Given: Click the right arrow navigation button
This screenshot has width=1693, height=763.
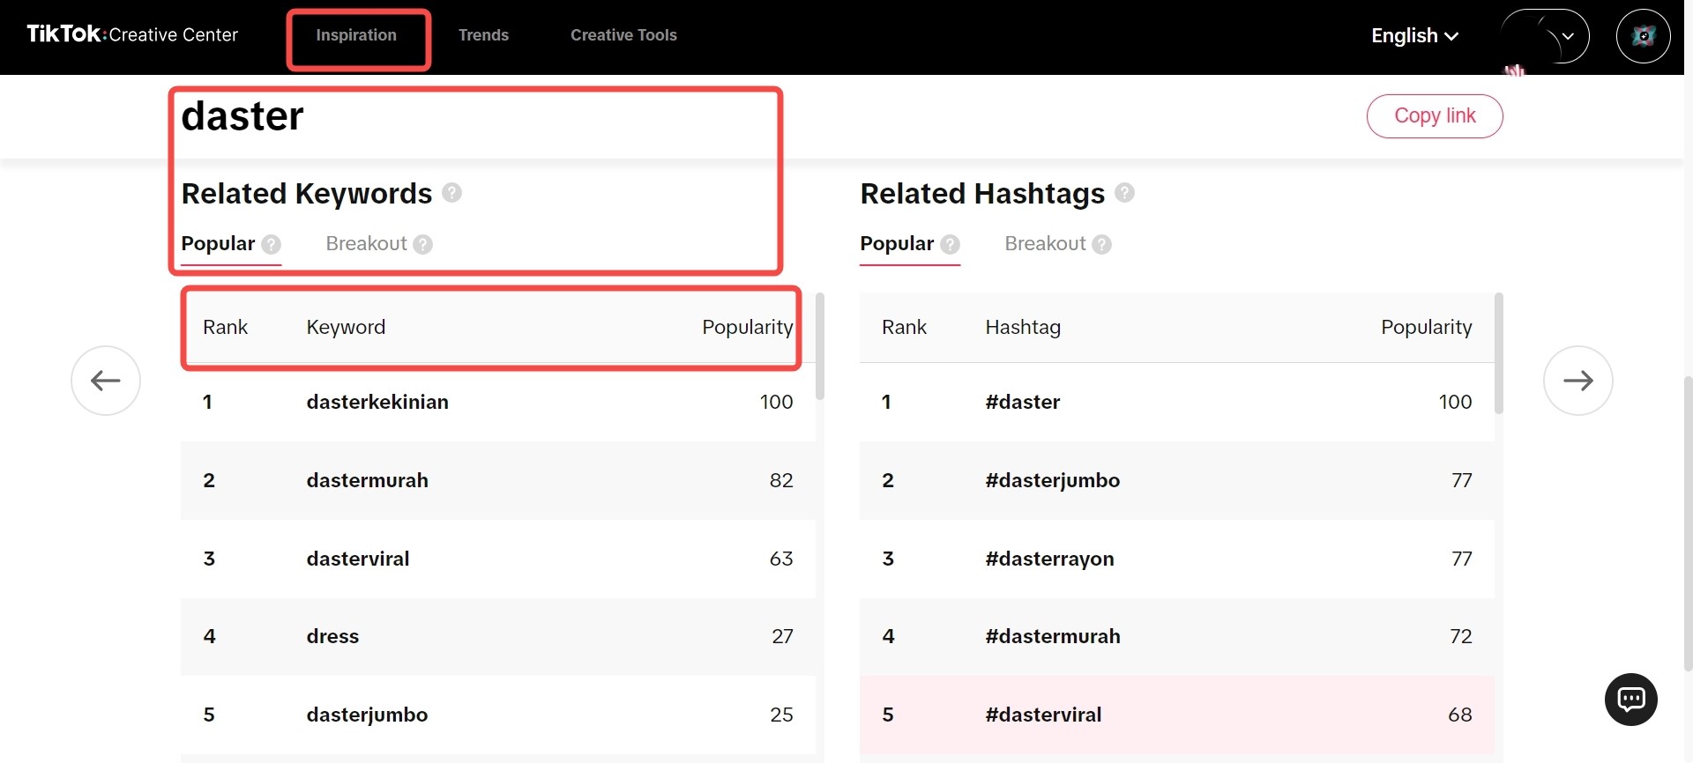Looking at the screenshot, I should click(1577, 381).
